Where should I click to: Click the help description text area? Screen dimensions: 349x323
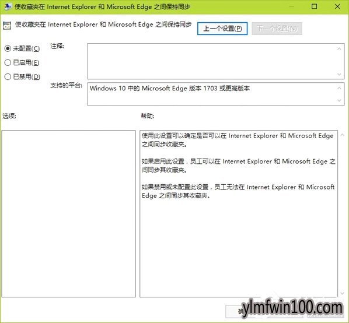(239, 213)
